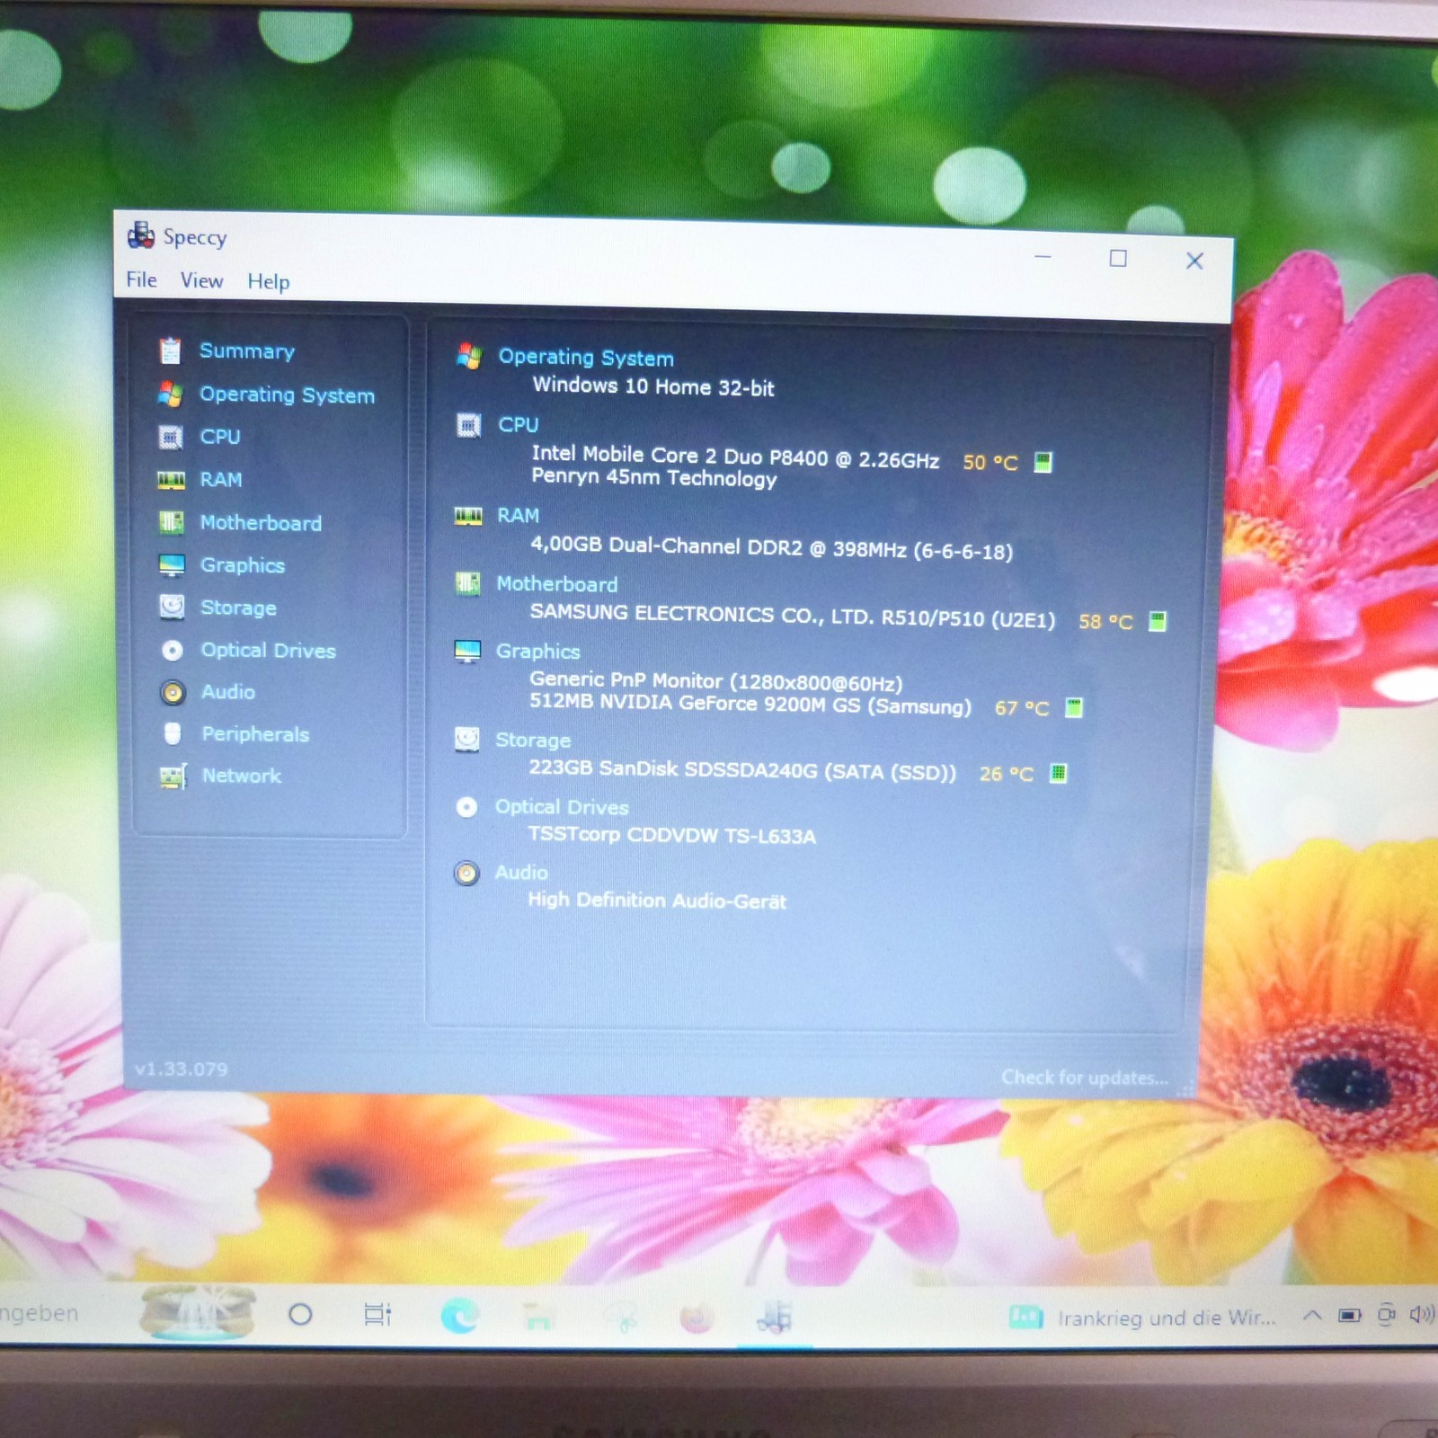This screenshot has height=1438, width=1438.
Task: Click the RAM heading link in summary pane
Action: coord(519,516)
